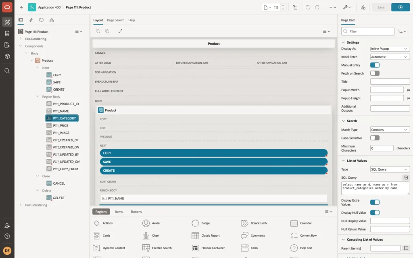Viewport: 413px width, 258px height.
Task: Select the DELETE button tree item
Action: pos(58,198)
